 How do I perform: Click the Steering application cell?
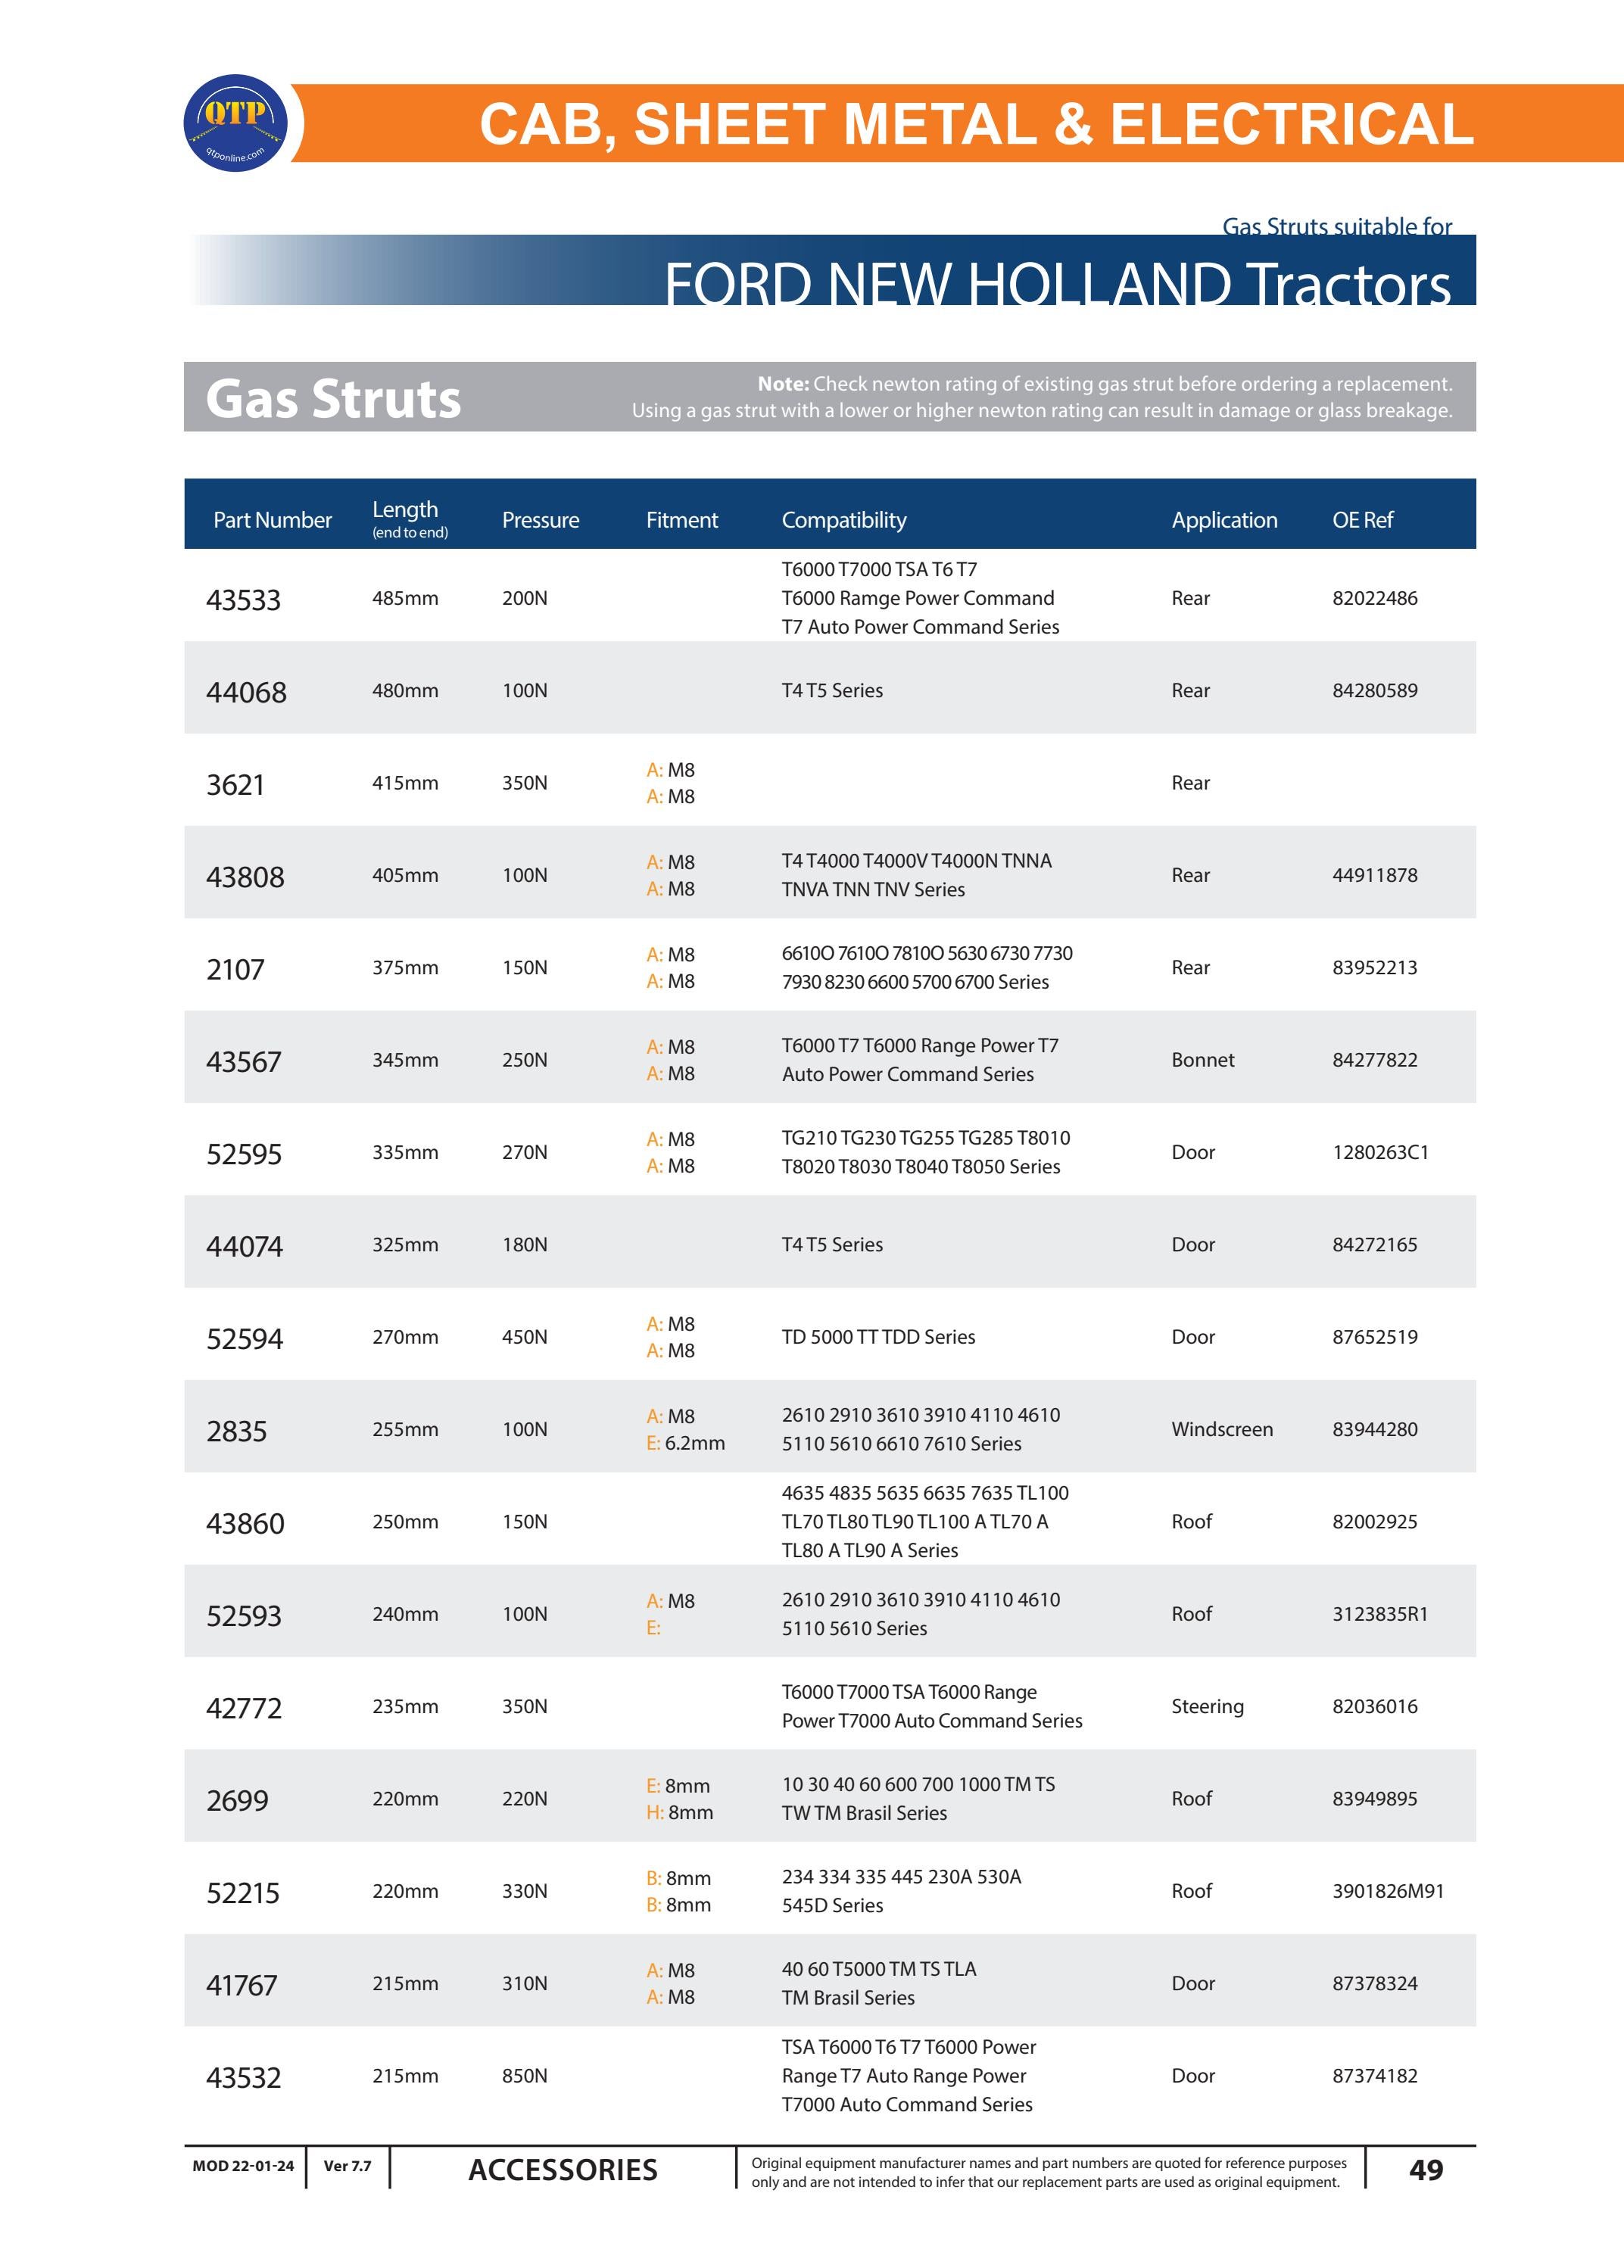[x=1207, y=1706]
